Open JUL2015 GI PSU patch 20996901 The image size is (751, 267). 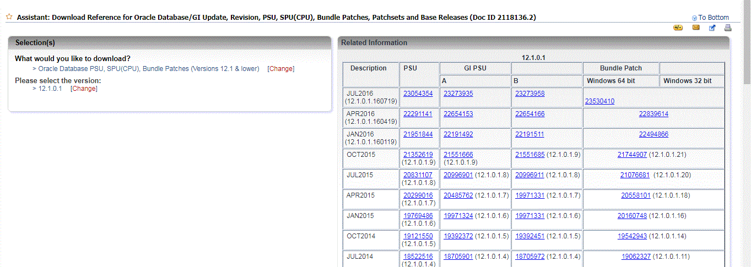(x=458, y=175)
